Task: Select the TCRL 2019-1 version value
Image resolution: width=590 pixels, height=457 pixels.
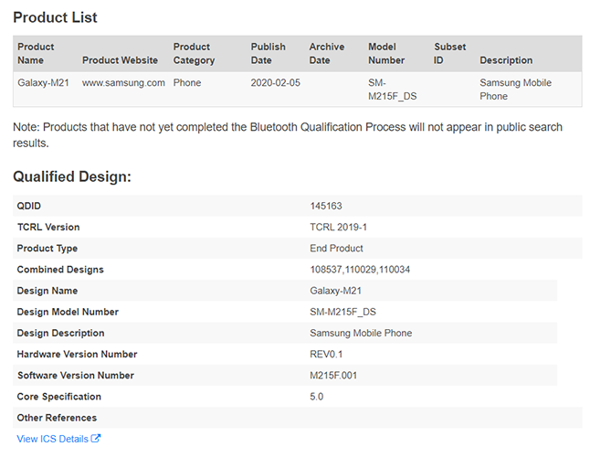Action: pos(338,227)
